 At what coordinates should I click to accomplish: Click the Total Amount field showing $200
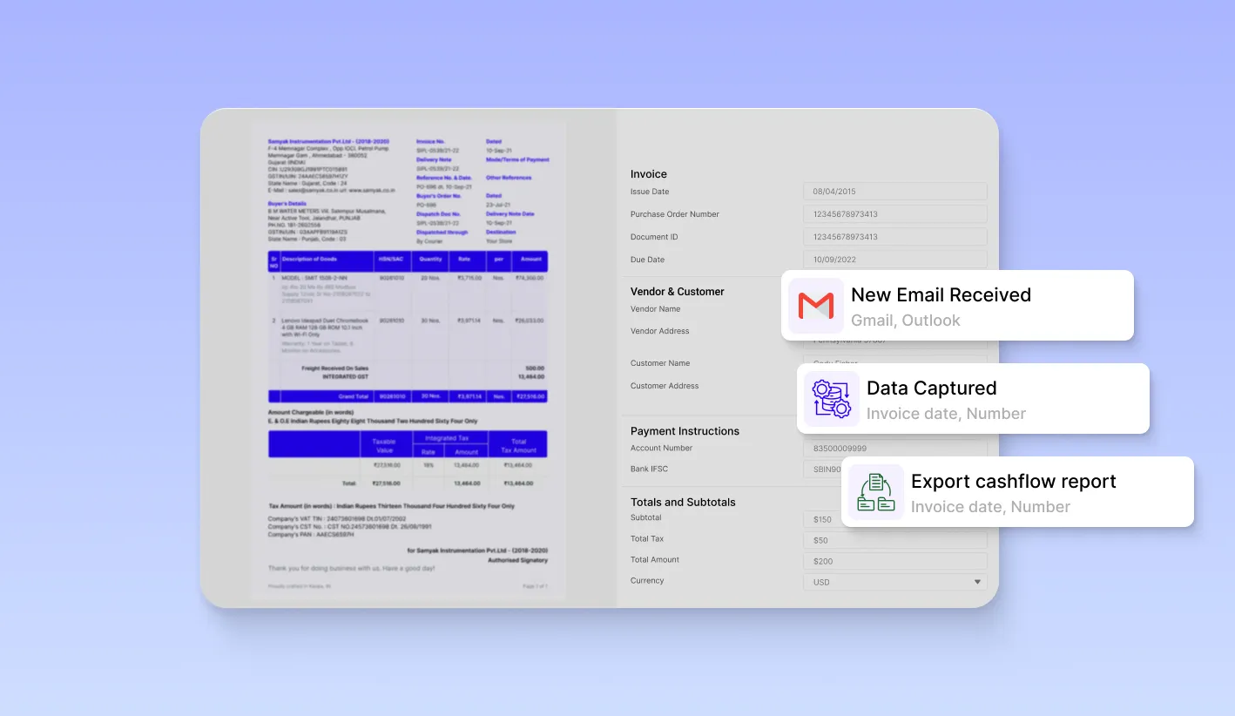tap(894, 560)
